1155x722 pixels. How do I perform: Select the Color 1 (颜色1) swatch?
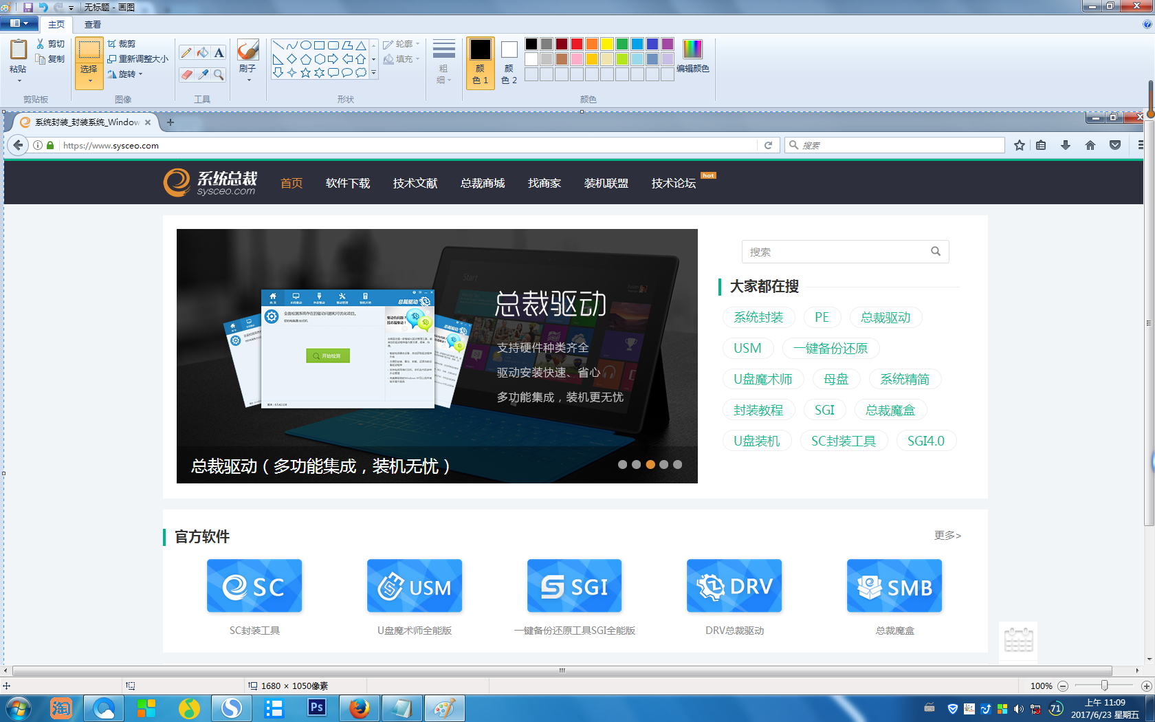coord(480,63)
